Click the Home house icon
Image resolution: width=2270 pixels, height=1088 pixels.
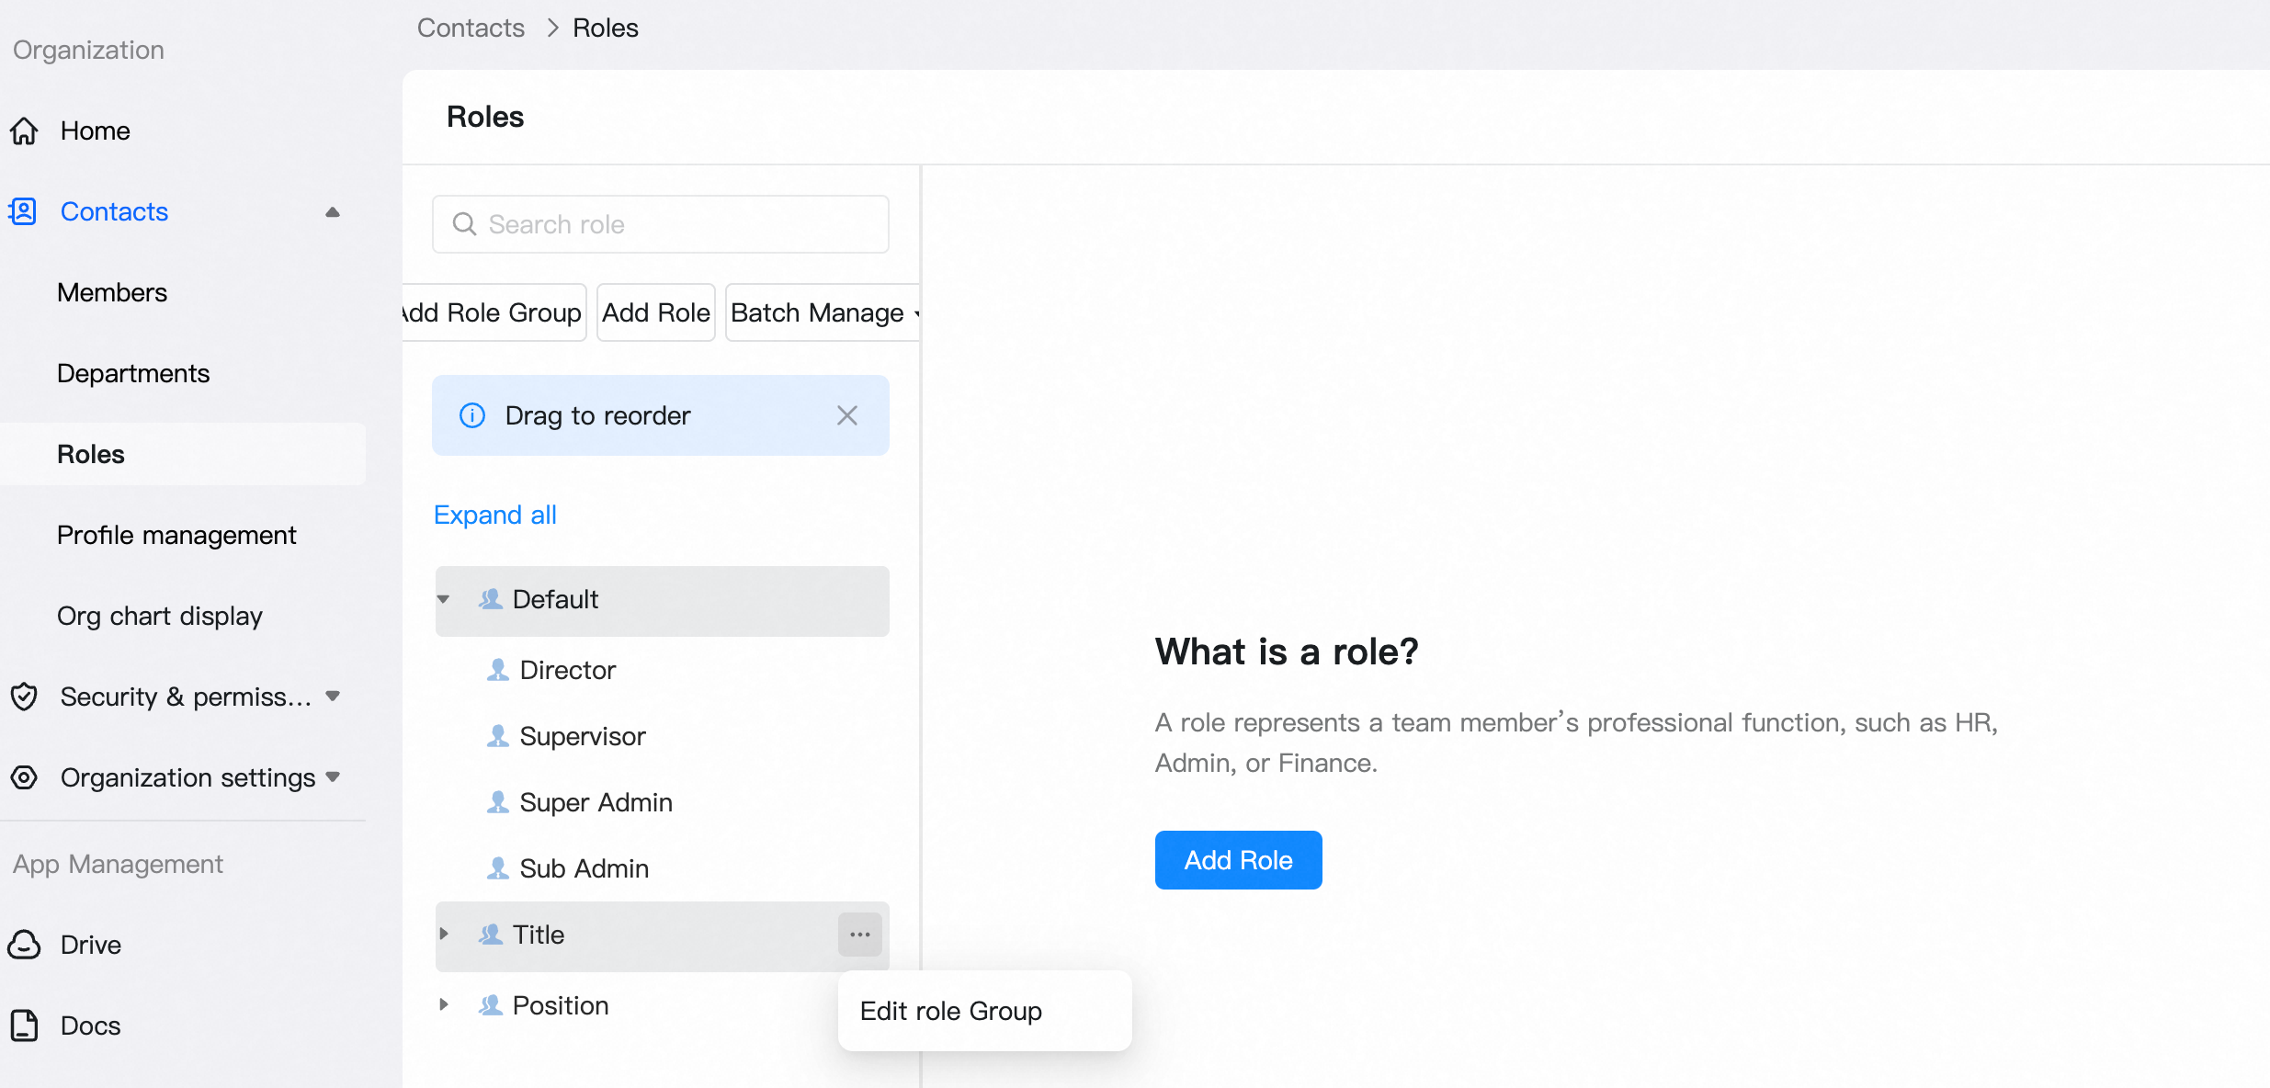click(x=24, y=131)
